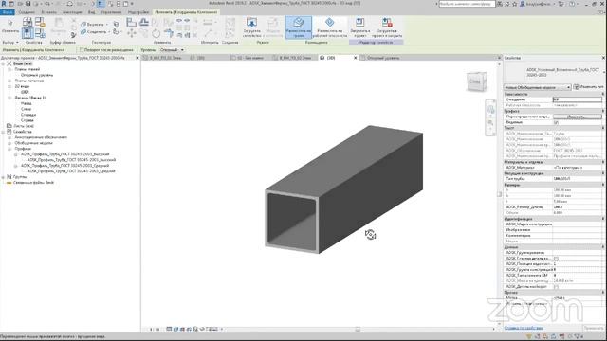Select ADSK_Профиль_Труба_ГОСТ 30245-2003_Высокий family
Screen dimensions: 607x341
65,154
